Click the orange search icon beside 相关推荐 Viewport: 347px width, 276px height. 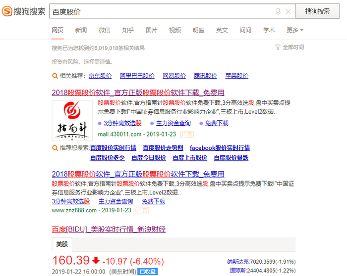(55, 76)
